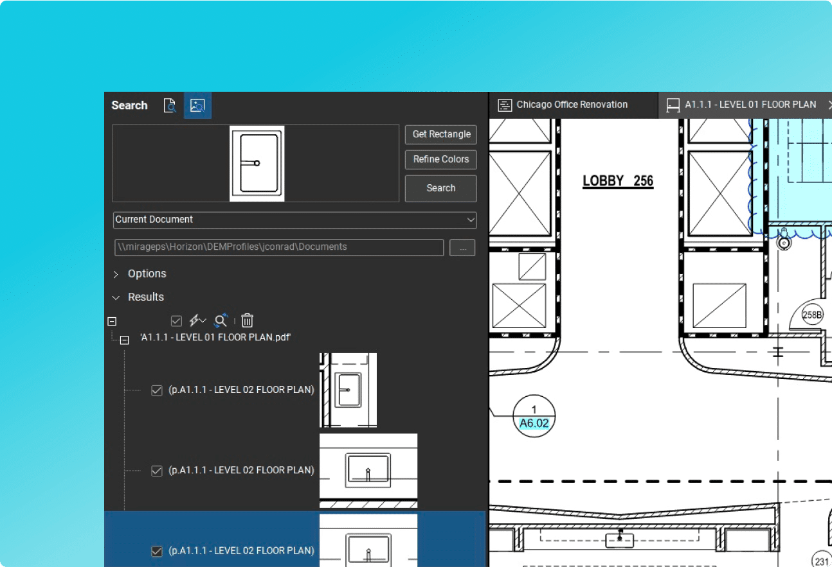The height and width of the screenshot is (567, 832).
Task: Click the lightning bolt results action icon
Action: (x=196, y=320)
